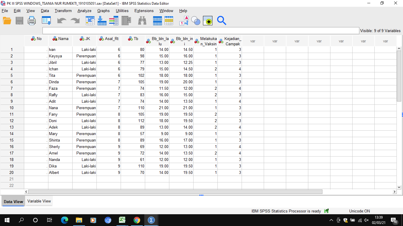Click the blue grid Split File icon
Viewport: 403px width, 226px height.
coord(158,21)
